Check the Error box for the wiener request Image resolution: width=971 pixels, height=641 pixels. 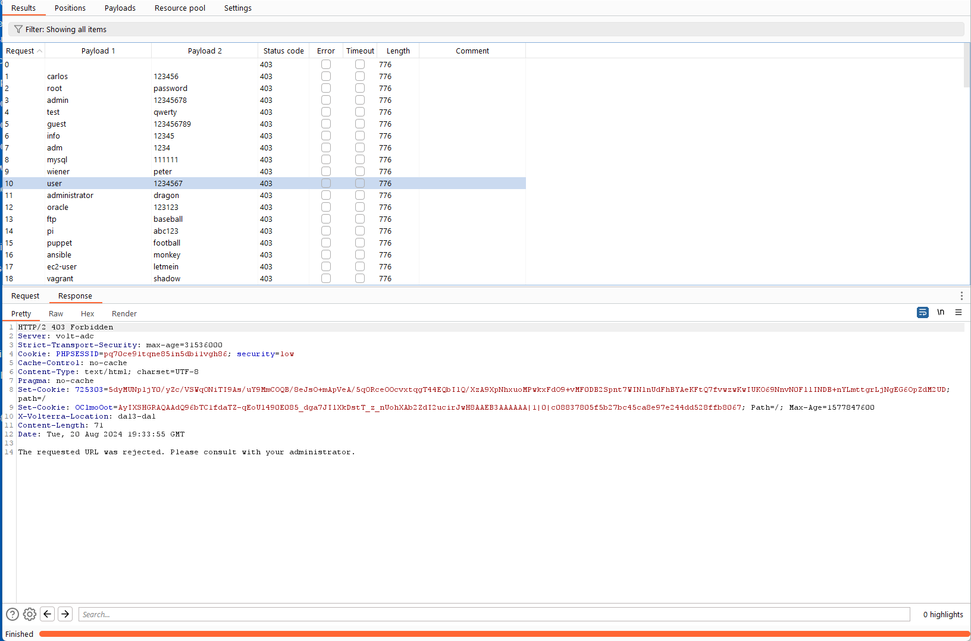pyautogui.click(x=325, y=171)
